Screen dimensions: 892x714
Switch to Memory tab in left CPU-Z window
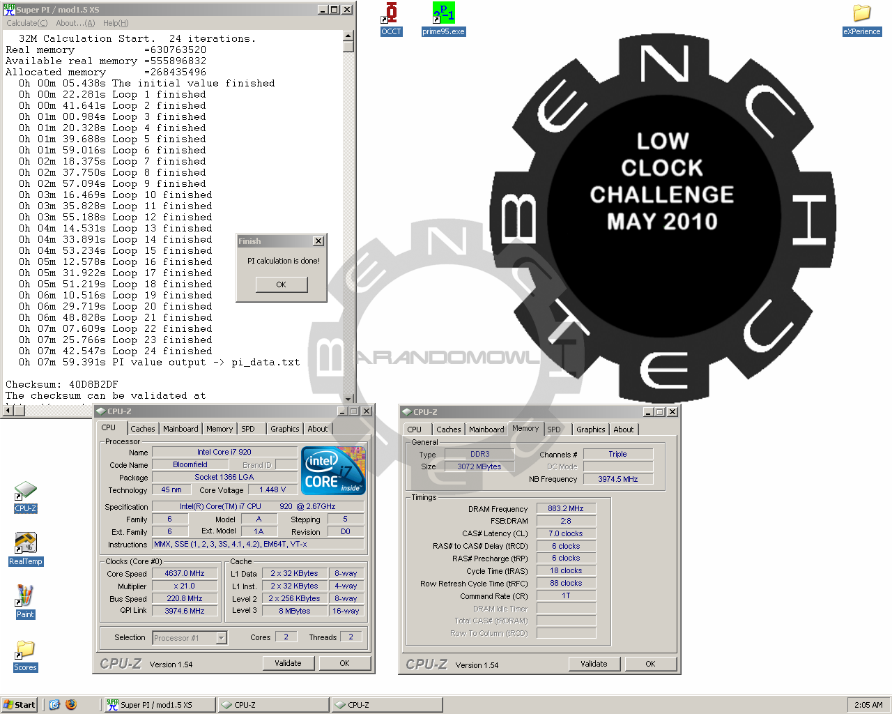point(220,429)
